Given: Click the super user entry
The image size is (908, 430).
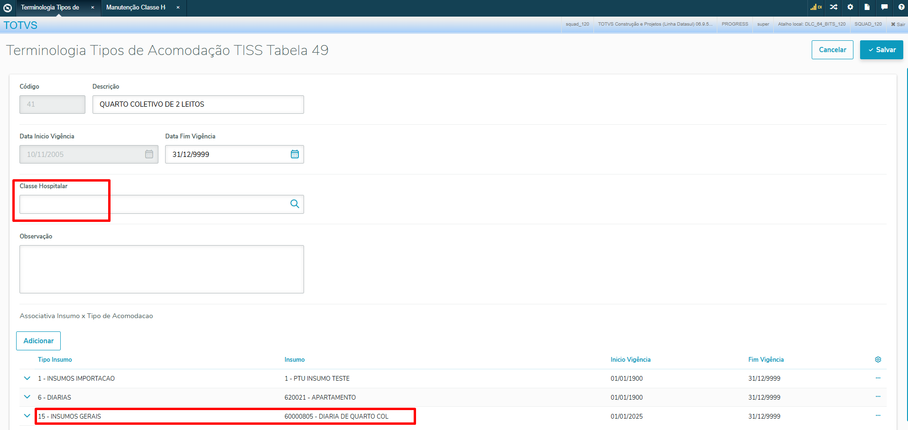Looking at the screenshot, I should 763,24.
